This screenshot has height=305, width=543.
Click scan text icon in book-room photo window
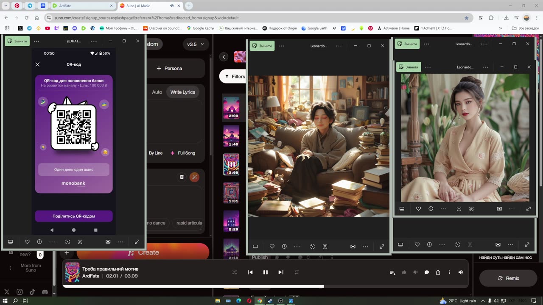tap(325, 247)
